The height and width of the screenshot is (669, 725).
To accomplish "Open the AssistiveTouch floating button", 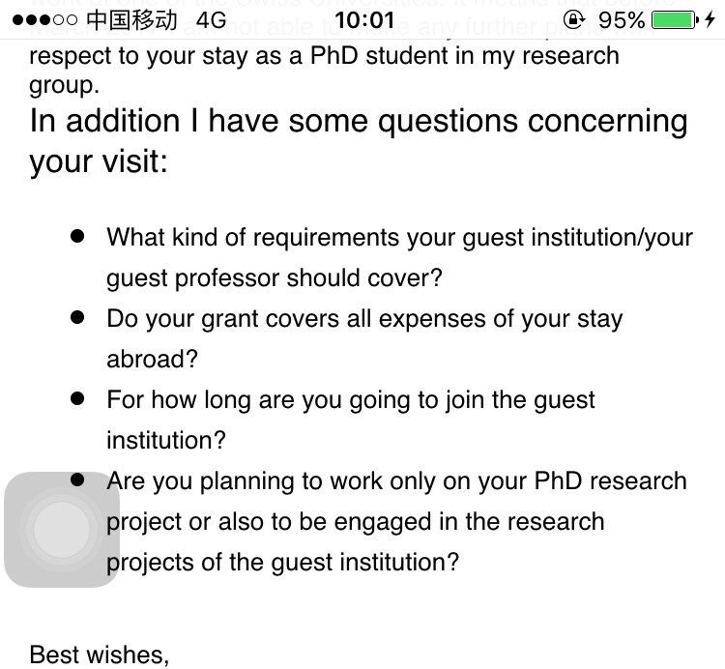I will pyautogui.click(x=62, y=530).
